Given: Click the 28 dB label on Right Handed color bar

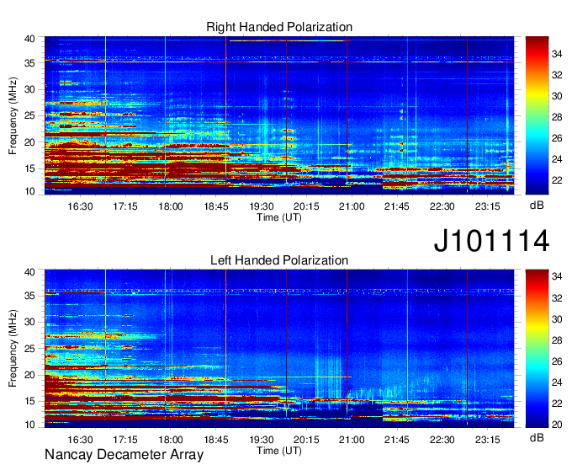Looking at the screenshot, I should (x=557, y=117).
